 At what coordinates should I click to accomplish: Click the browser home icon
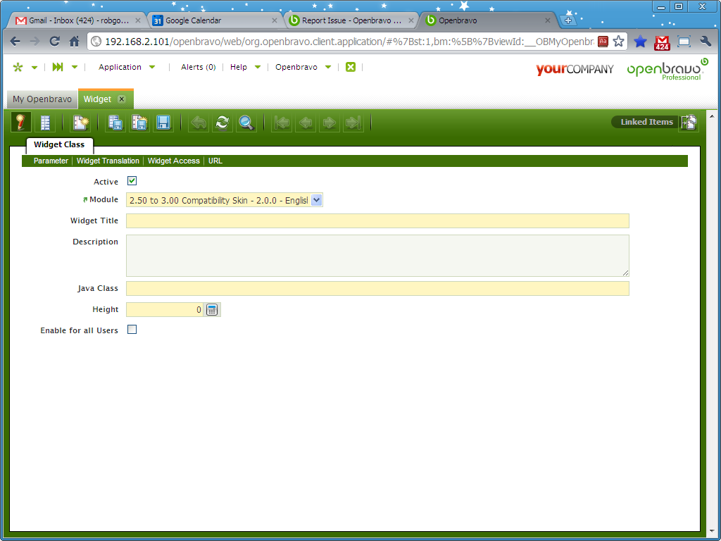(x=74, y=42)
